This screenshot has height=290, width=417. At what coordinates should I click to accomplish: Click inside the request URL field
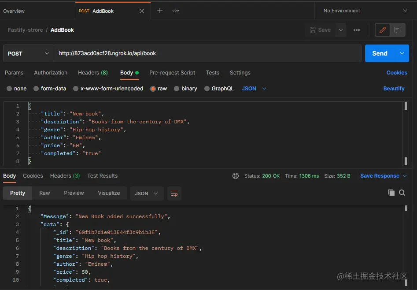[176, 53]
